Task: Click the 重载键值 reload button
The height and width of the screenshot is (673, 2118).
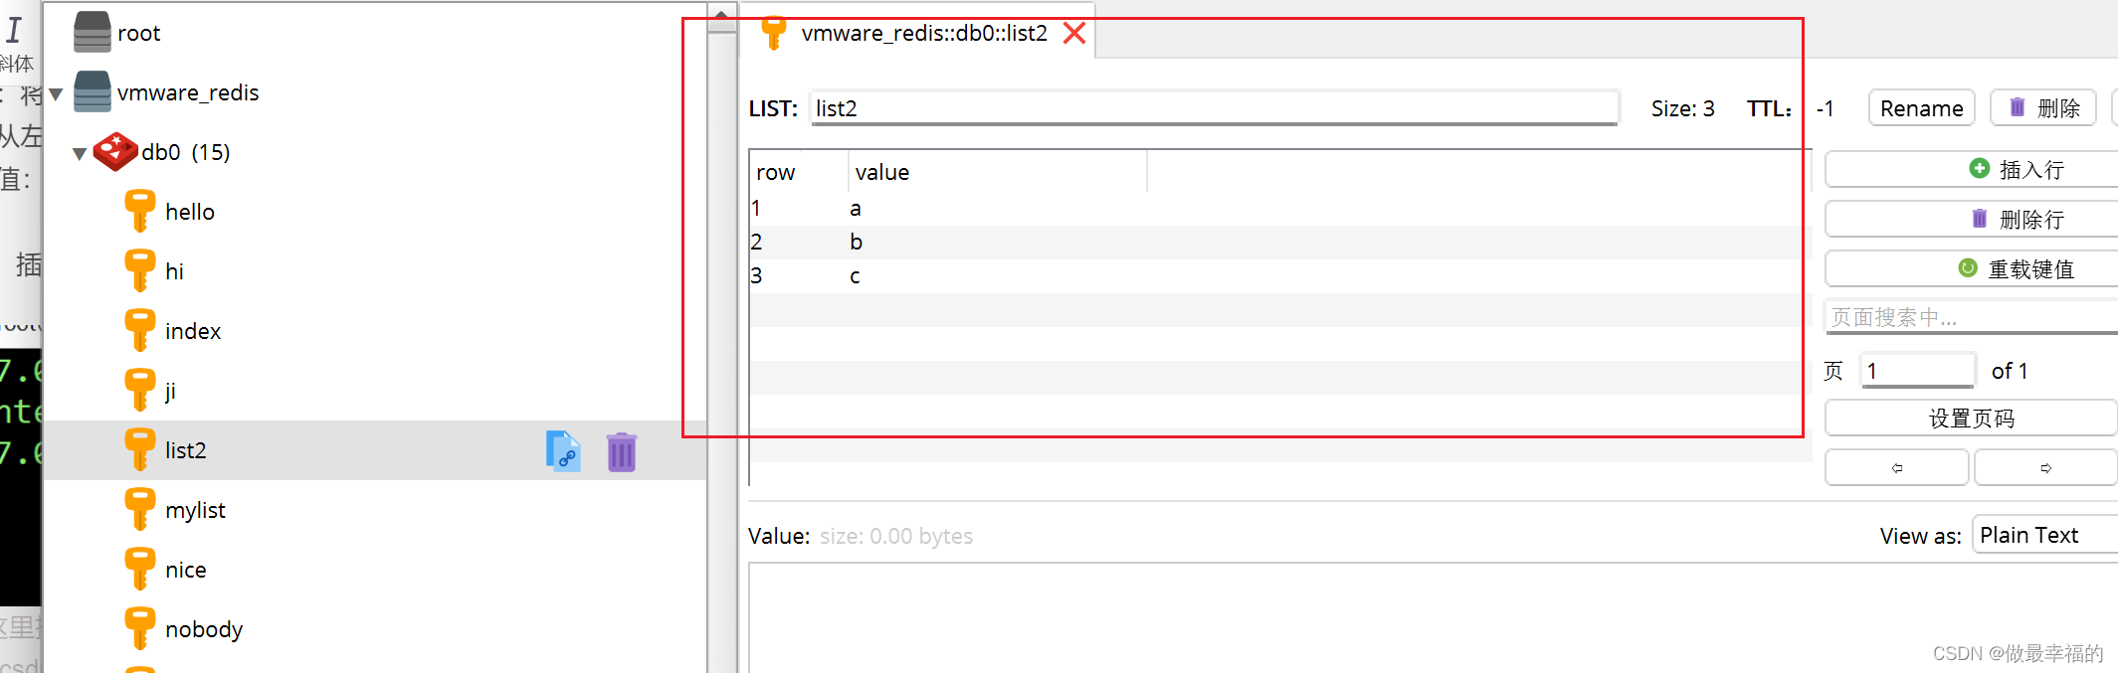Action: tap(1972, 268)
